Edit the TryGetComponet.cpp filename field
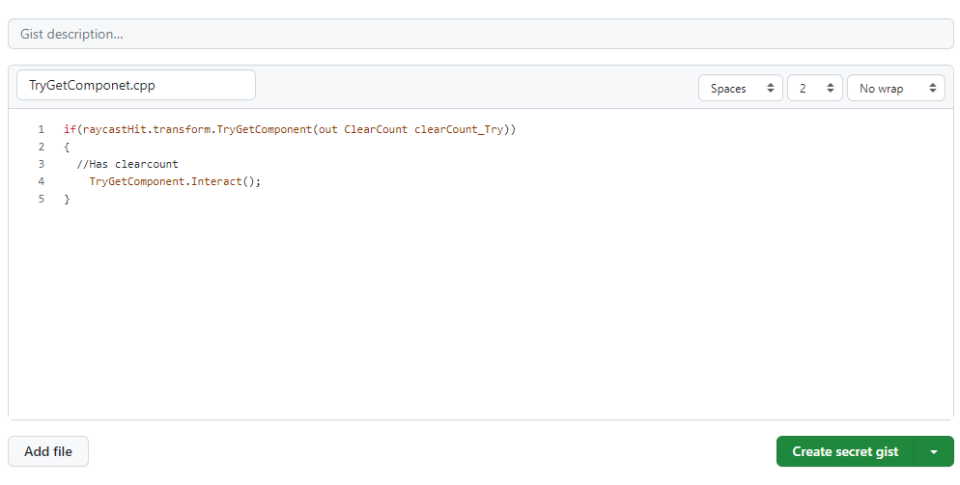 tap(136, 85)
